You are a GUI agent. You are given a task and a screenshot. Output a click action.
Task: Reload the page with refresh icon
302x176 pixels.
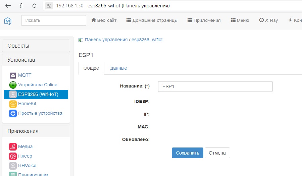[34, 6]
